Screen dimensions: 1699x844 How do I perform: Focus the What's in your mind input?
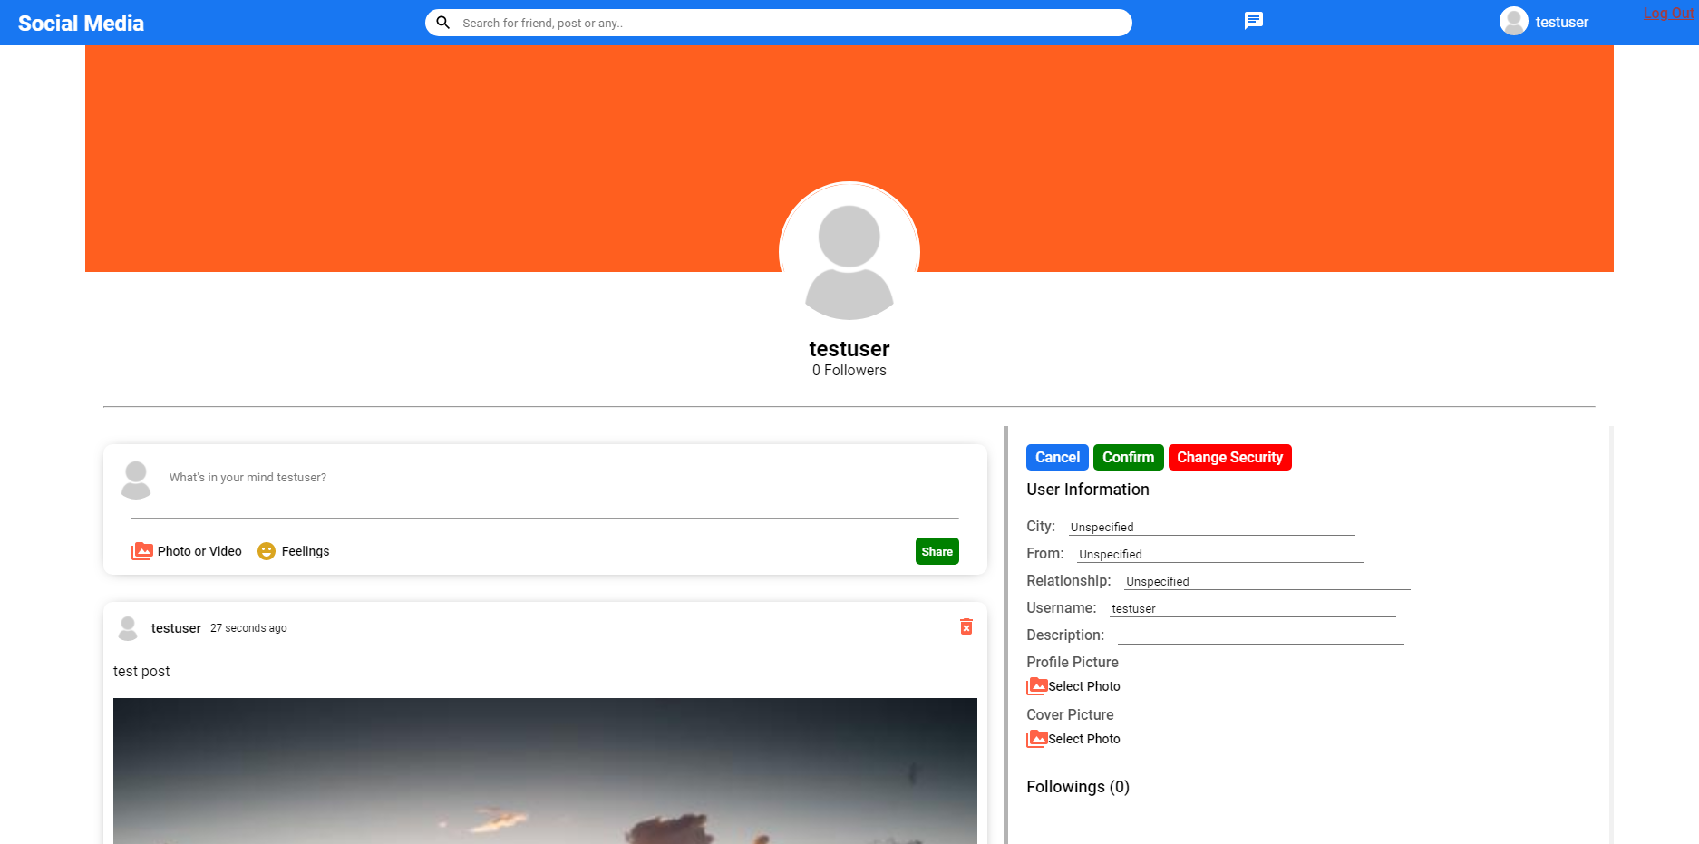[x=544, y=478]
